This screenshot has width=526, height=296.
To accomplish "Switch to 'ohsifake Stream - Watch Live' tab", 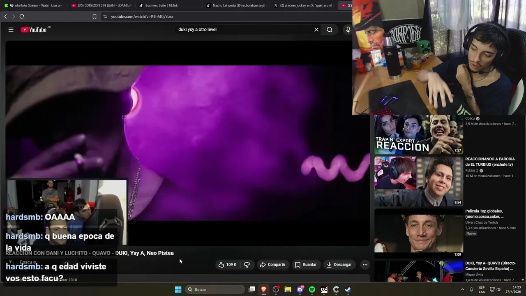I will (x=34, y=5).
